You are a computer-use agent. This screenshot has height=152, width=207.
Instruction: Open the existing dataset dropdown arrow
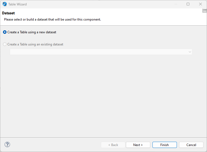[190, 52]
